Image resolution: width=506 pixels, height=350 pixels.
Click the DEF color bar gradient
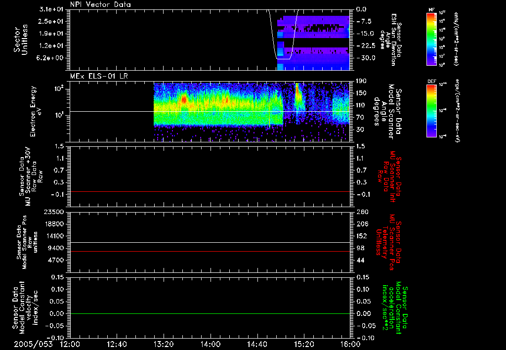click(431, 111)
